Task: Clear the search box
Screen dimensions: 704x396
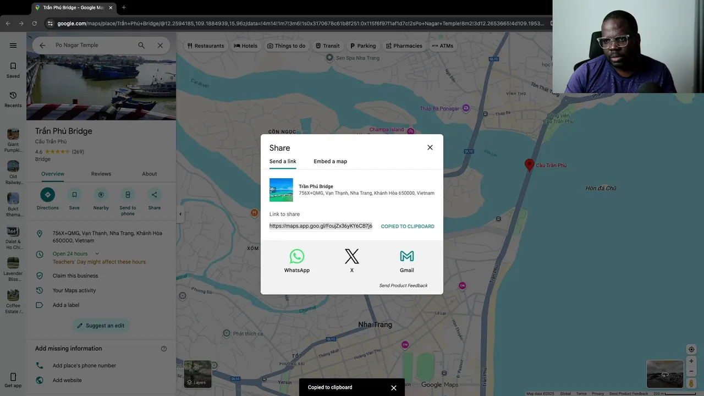Action: (160, 45)
